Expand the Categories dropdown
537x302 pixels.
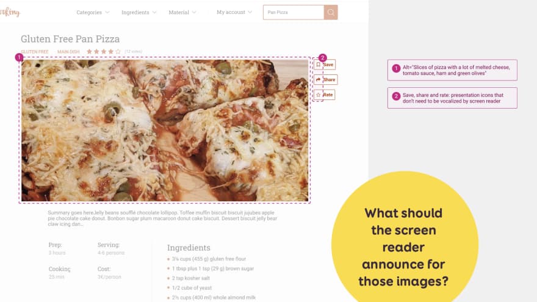93,12
